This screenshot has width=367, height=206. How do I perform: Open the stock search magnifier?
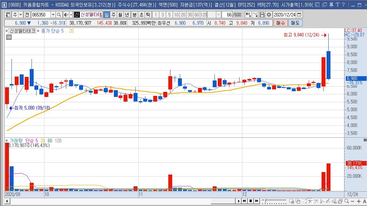[59, 15]
